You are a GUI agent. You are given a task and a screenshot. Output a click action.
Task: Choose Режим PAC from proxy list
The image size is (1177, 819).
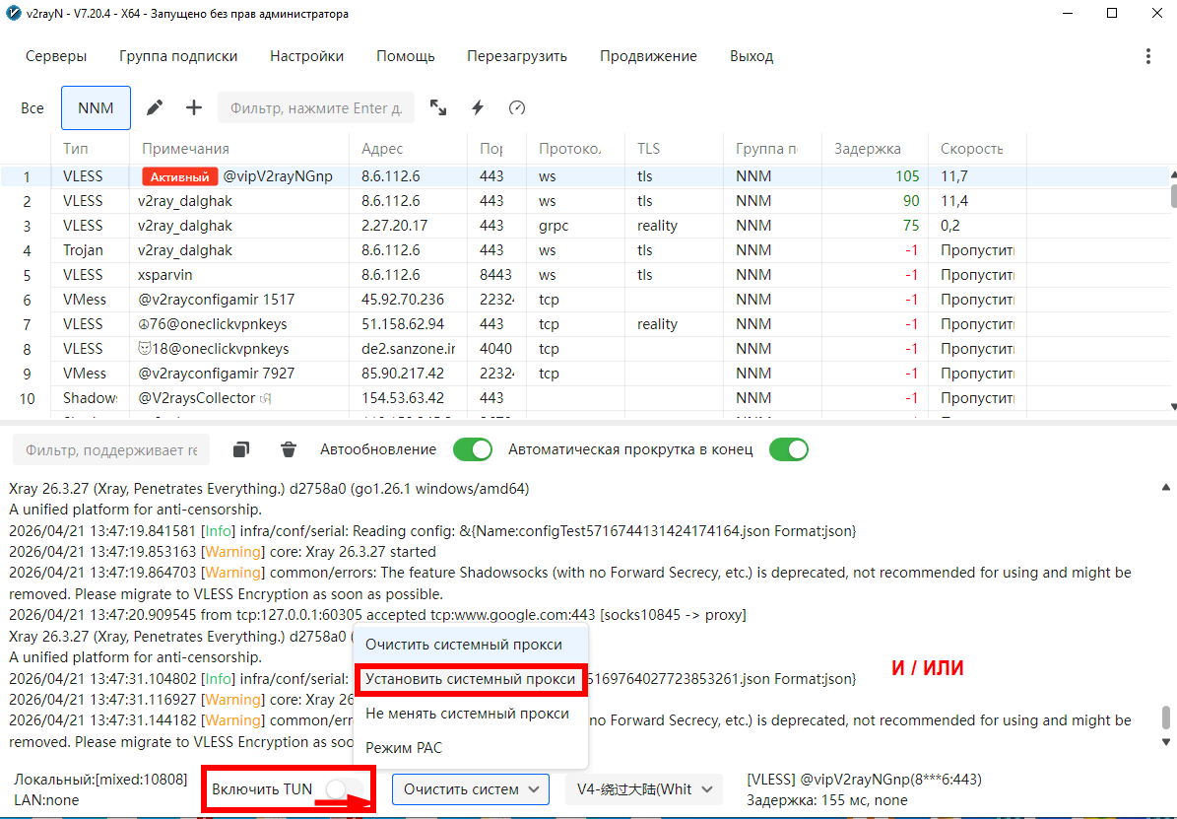coord(404,748)
